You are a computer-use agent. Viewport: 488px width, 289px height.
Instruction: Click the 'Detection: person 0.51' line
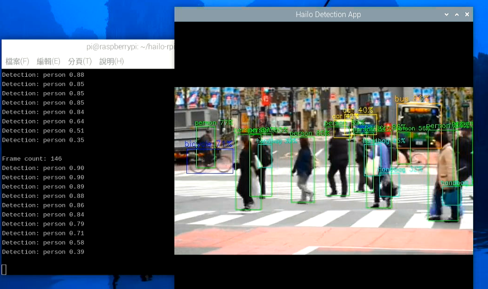(43, 131)
